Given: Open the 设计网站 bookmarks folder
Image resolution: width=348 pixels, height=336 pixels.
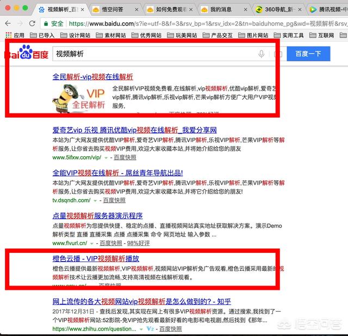Looking at the screenshot, I should tap(75, 35).
